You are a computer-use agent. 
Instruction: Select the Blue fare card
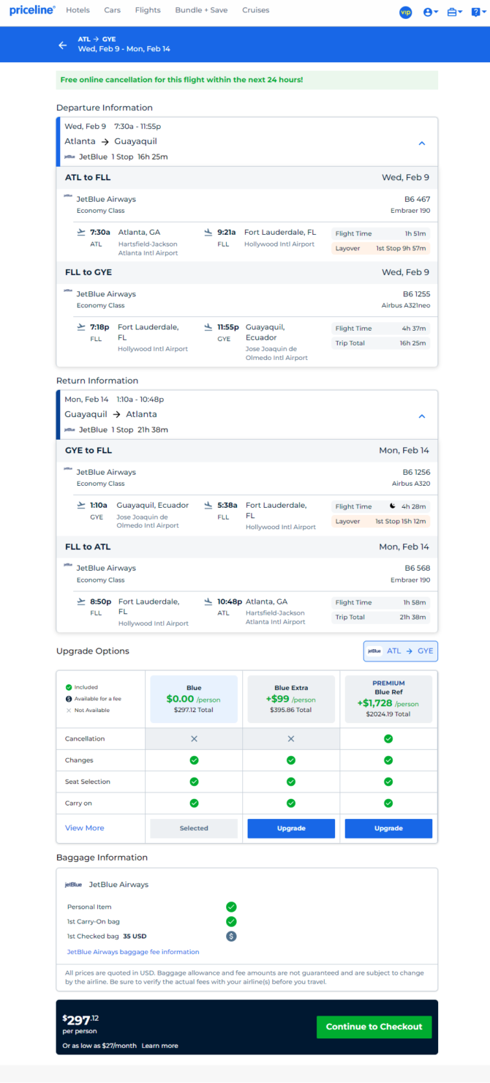pyautogui.click(x=194, y=699)
